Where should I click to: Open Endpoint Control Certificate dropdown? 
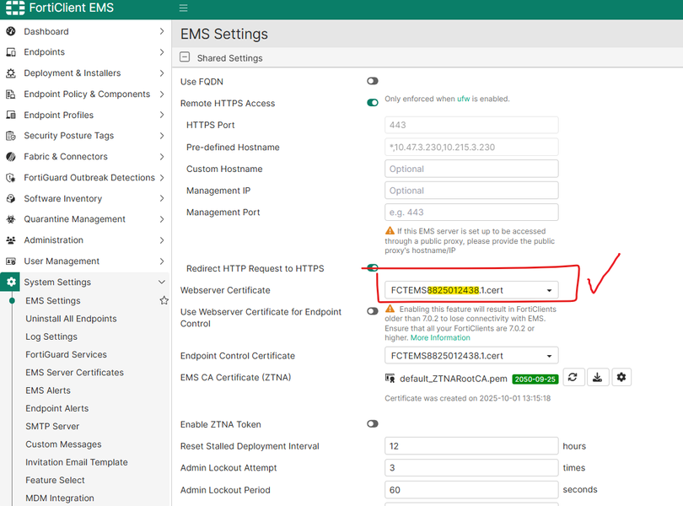tap(471, 356)
